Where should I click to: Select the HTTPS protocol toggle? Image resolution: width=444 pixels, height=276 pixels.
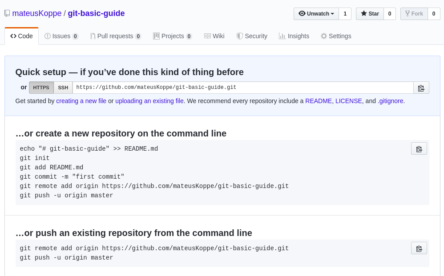pos(41,88)
